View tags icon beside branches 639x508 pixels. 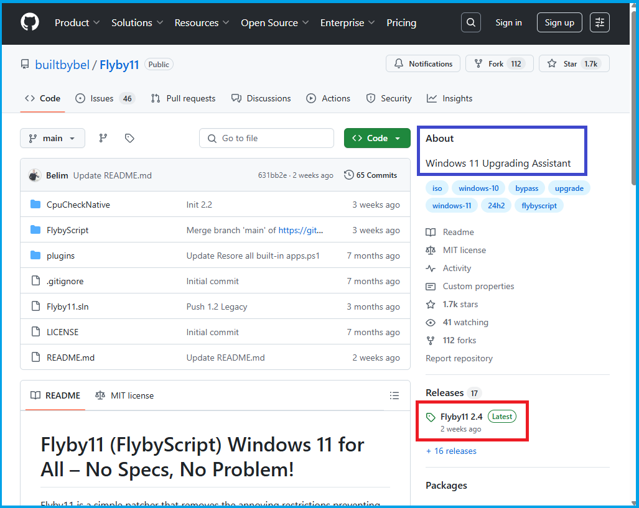pyautogui.click(x=129, y=138)
